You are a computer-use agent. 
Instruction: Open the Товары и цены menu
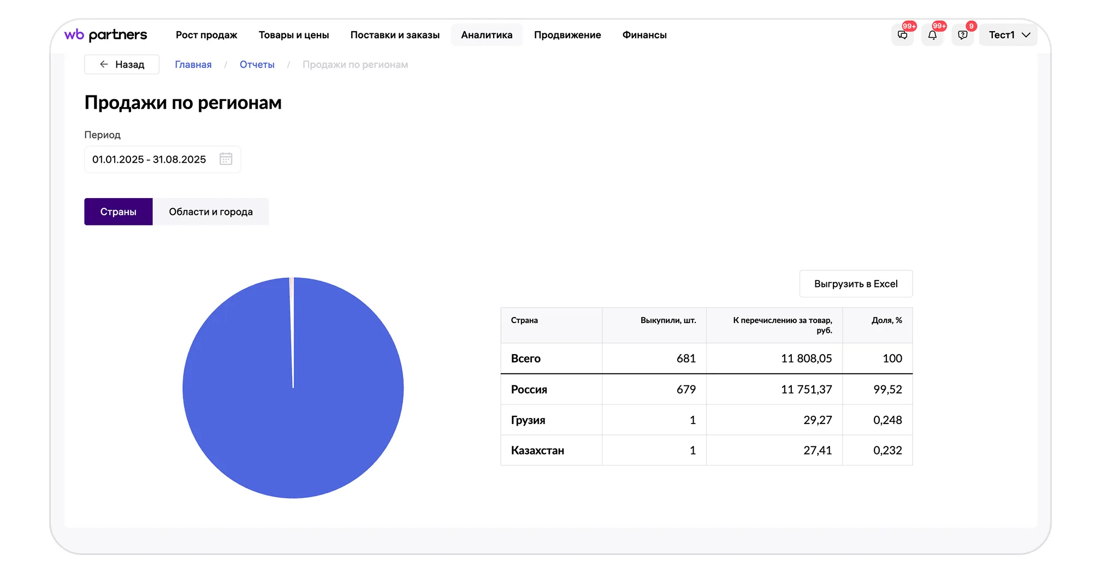pyautogui.click(x=293, y=35)
